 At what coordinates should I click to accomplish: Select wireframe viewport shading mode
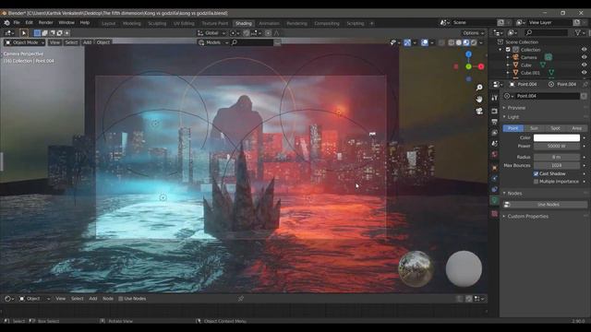tap(452, 42)
